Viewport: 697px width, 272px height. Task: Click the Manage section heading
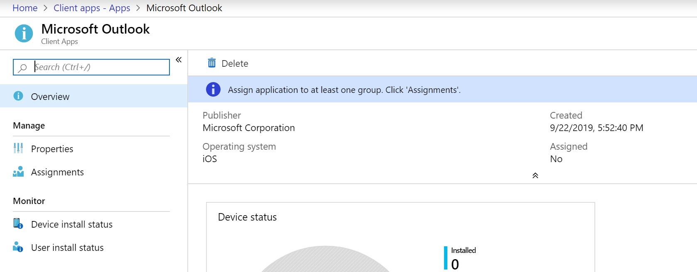tap(29, 126)
